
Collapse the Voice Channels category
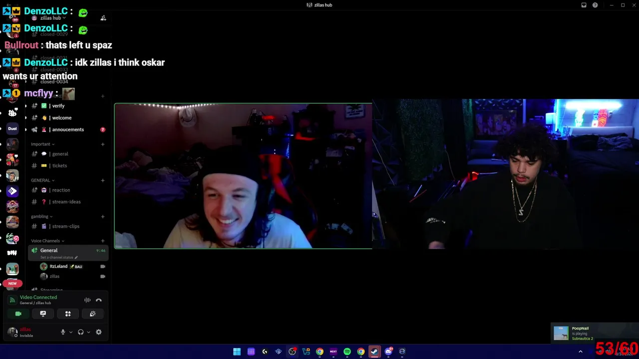click(47, 241)
